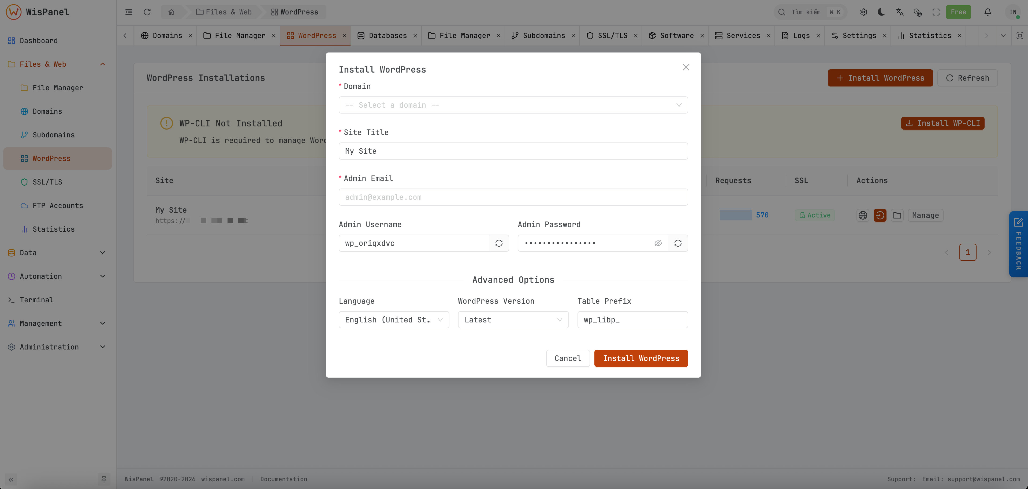Click the Install WP-CLI button

943,123
